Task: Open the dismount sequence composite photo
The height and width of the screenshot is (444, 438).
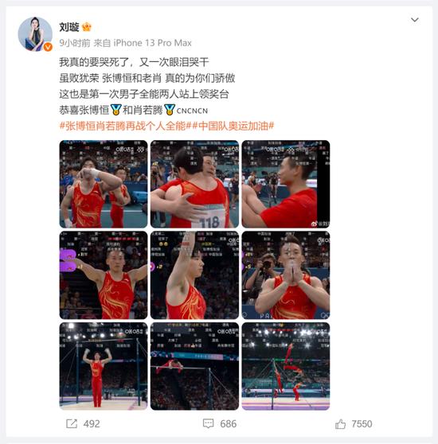Action: tap(286, 366)
